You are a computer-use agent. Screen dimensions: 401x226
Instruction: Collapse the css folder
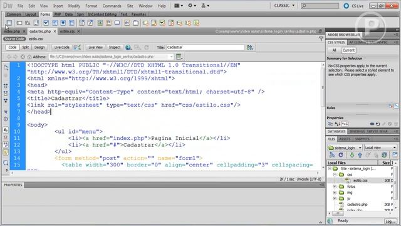[335, 175]
